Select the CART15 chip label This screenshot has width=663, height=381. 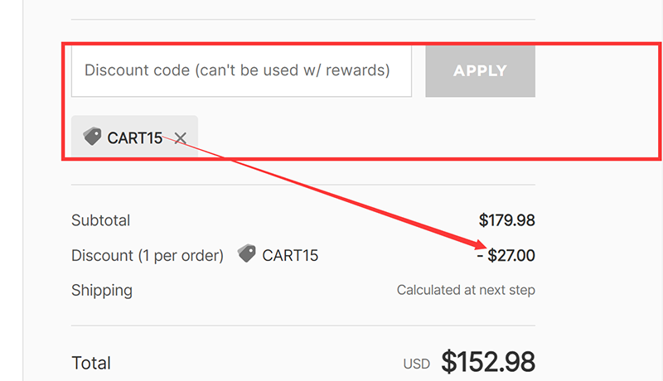click(135, 138)
